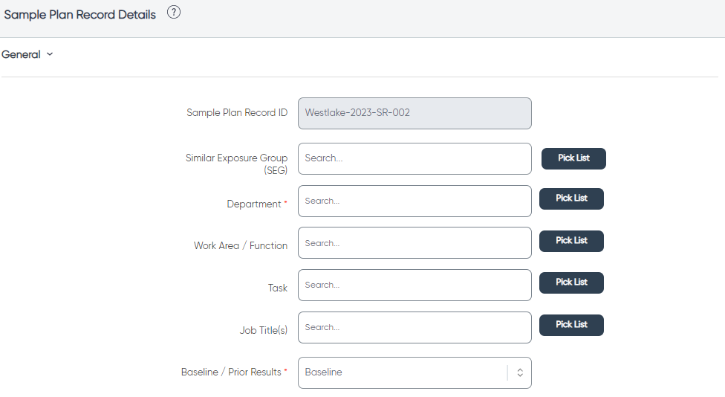Click the Work Area / Function label

[x=241, y=245]
